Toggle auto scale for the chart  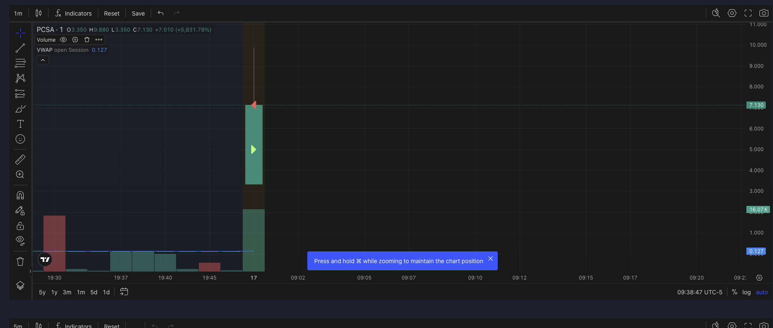coord(762,292)
